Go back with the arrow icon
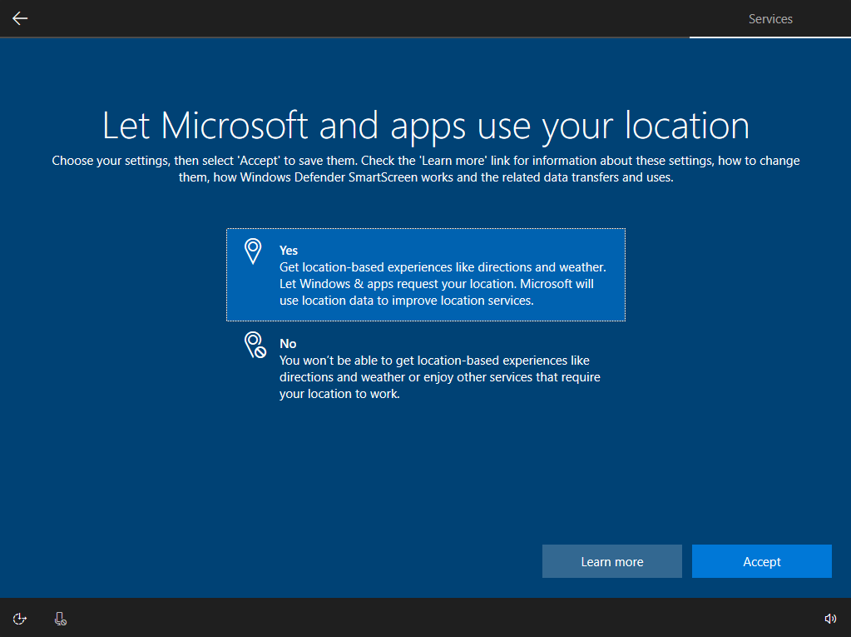 click(x=20, y=18)
